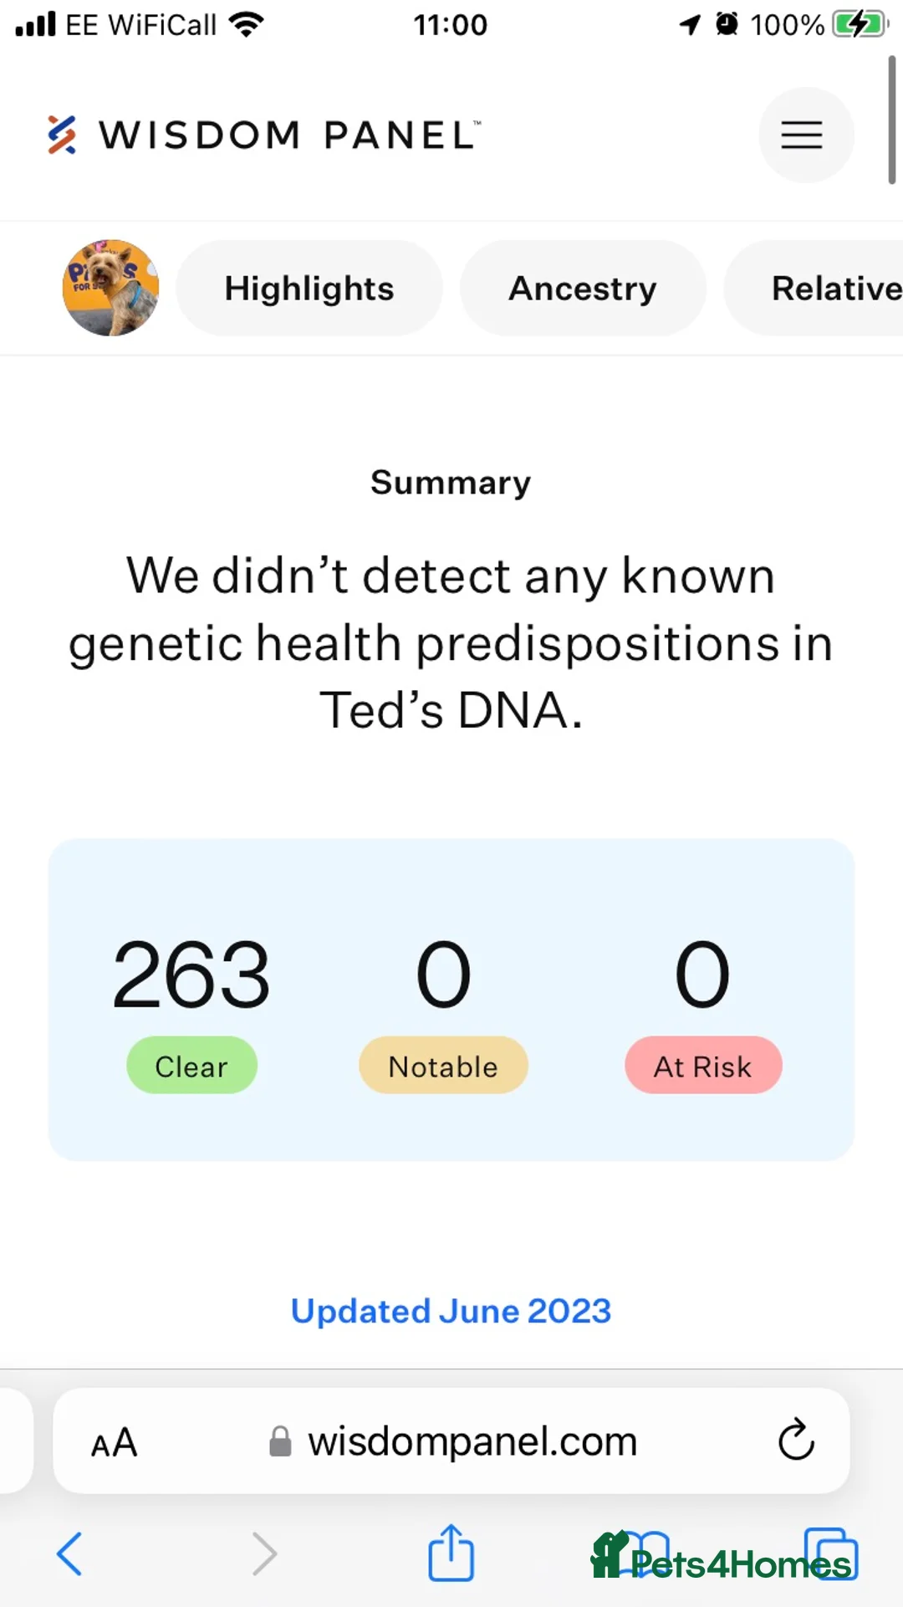Tap the wisdompanel.com address field
Screen dimensions: 903x1607
(x=471, y=1441)
